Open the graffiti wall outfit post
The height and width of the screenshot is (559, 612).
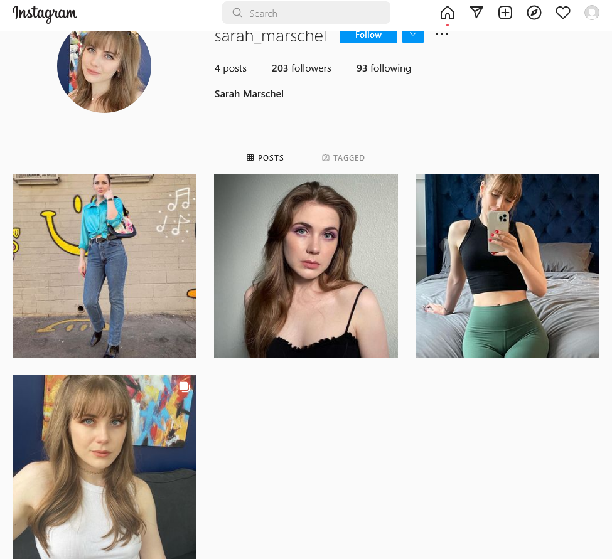104,265
